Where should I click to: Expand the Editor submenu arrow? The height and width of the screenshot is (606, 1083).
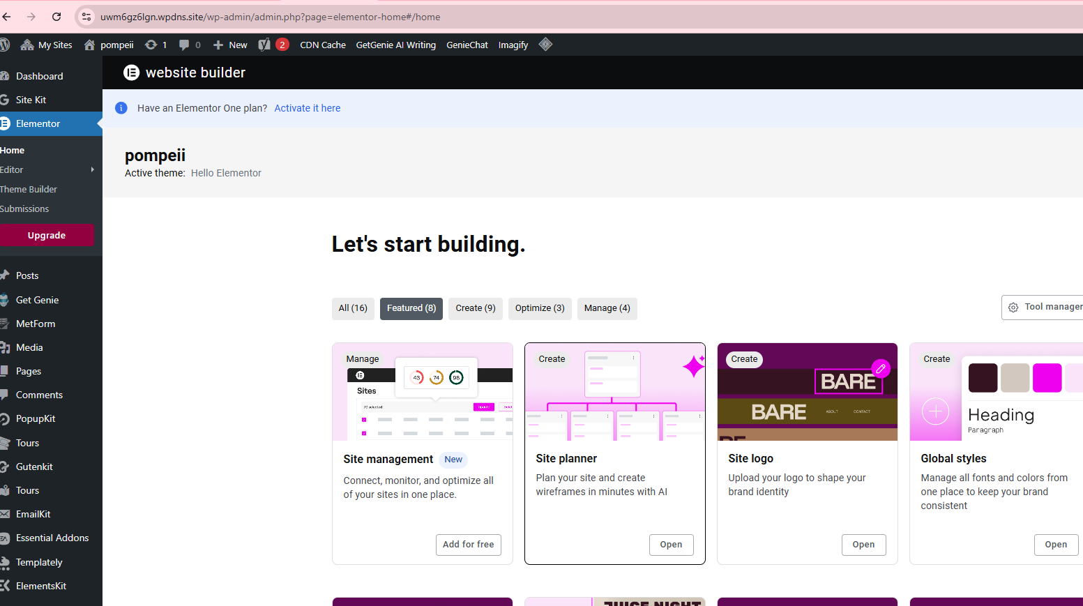(x=92, y=169)
